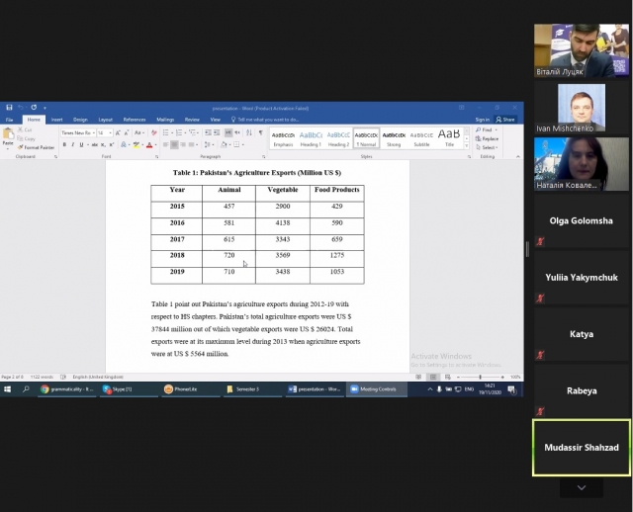Open the References ribbon tab

[x=134, y=119]
